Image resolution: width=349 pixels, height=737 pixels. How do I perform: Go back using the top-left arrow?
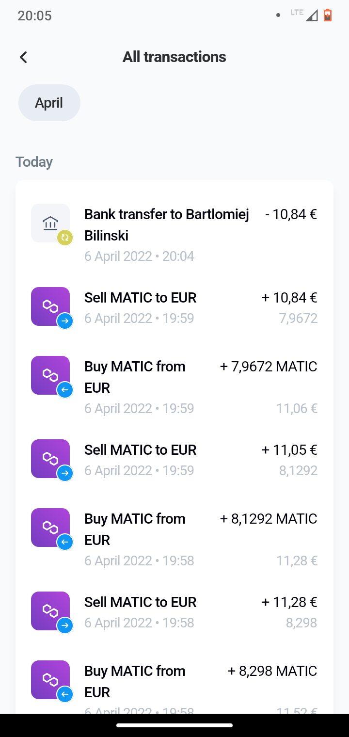click(x=23, y=57)
